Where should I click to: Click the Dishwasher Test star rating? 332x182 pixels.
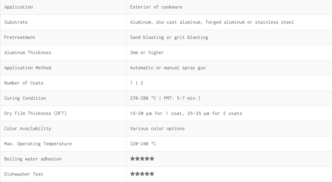[x=142, y=174]
